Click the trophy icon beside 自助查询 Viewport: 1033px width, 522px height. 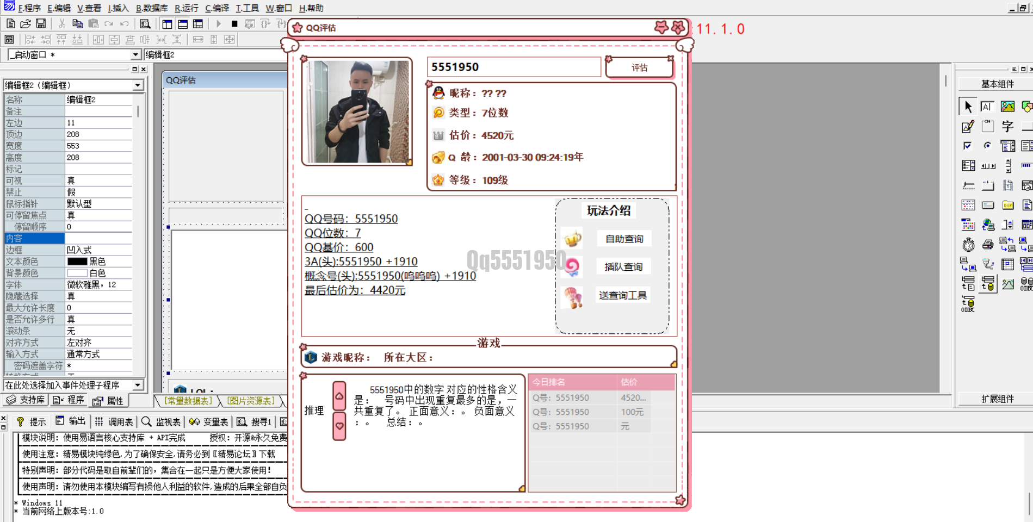pyautogui.click(x=573, y=239)
